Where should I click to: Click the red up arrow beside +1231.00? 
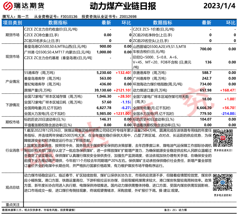[x=130, y=114]
